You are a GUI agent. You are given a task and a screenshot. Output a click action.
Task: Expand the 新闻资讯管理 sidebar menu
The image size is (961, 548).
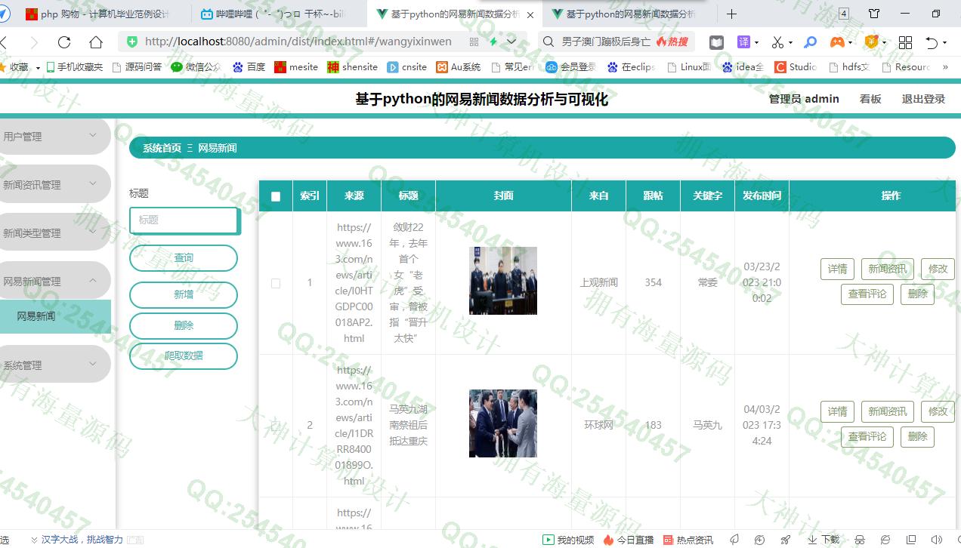click(x=54, y=185)
